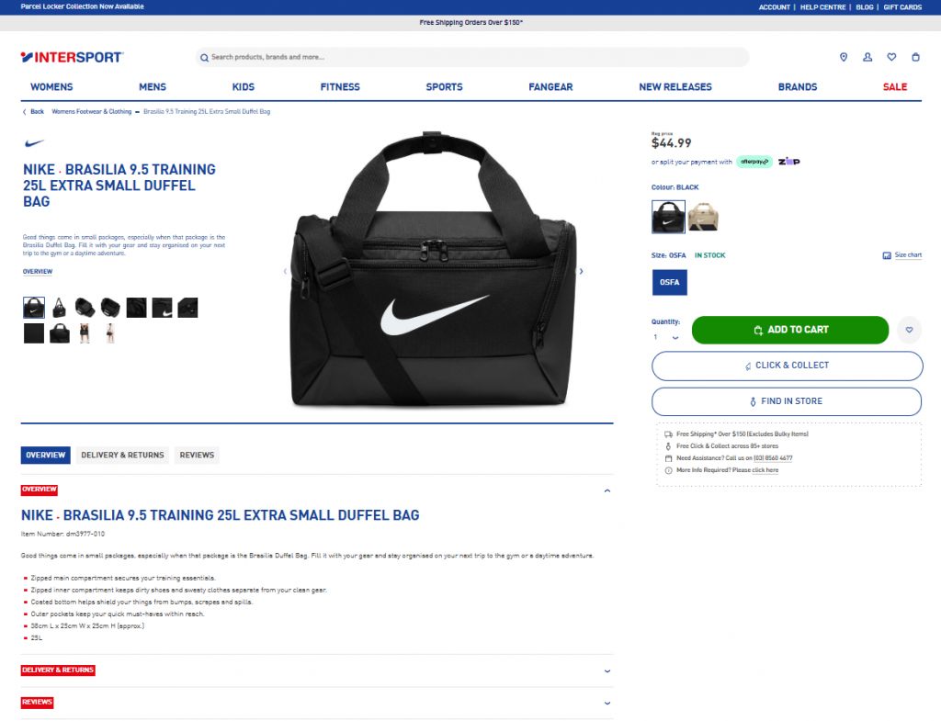Image resolution: width=941 pixels, height=721 pixels.
Task: Choose the beige colour swatch
Action: pyautogui.click(x=703, y=217)
